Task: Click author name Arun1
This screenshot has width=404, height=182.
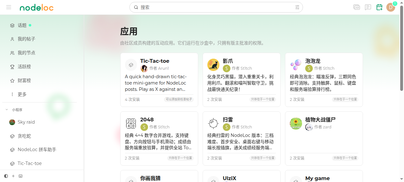Action: [x=163, y=68]
